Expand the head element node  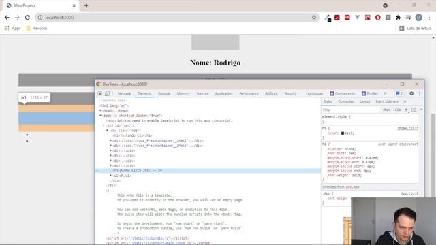(x=101, y=110)
